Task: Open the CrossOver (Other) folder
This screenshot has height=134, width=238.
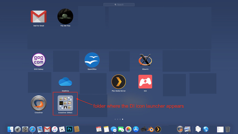Action: point(65,103)
